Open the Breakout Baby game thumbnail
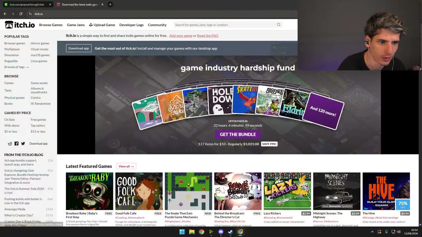 pyautogui.click(x=89, y=191)
